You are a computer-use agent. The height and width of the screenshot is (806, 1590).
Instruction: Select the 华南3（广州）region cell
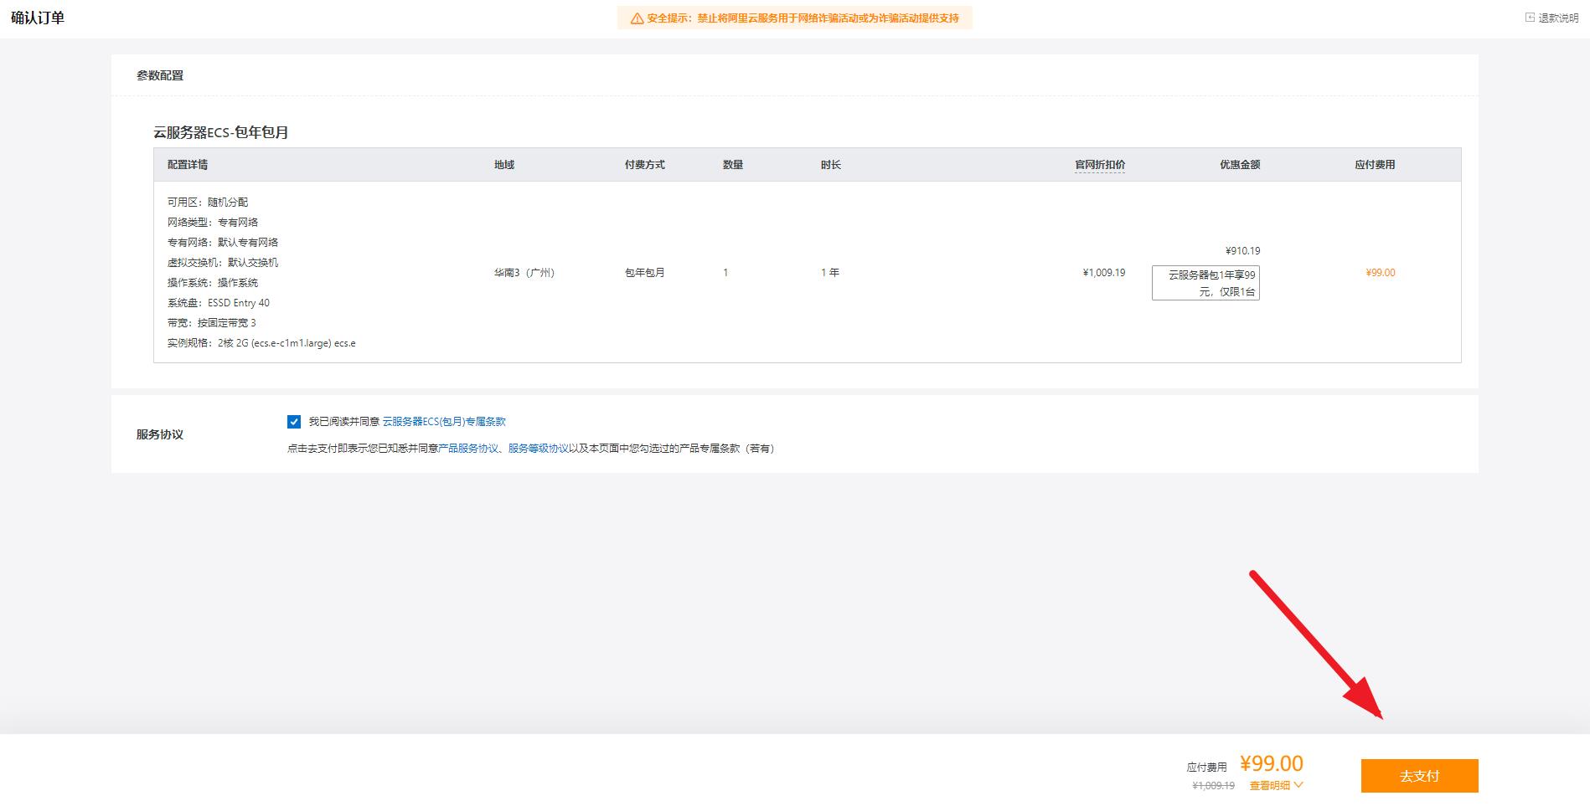[524, 273]
